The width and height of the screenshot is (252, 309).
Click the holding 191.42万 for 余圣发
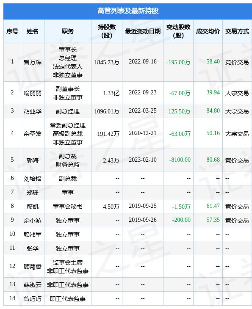(108, 134)
